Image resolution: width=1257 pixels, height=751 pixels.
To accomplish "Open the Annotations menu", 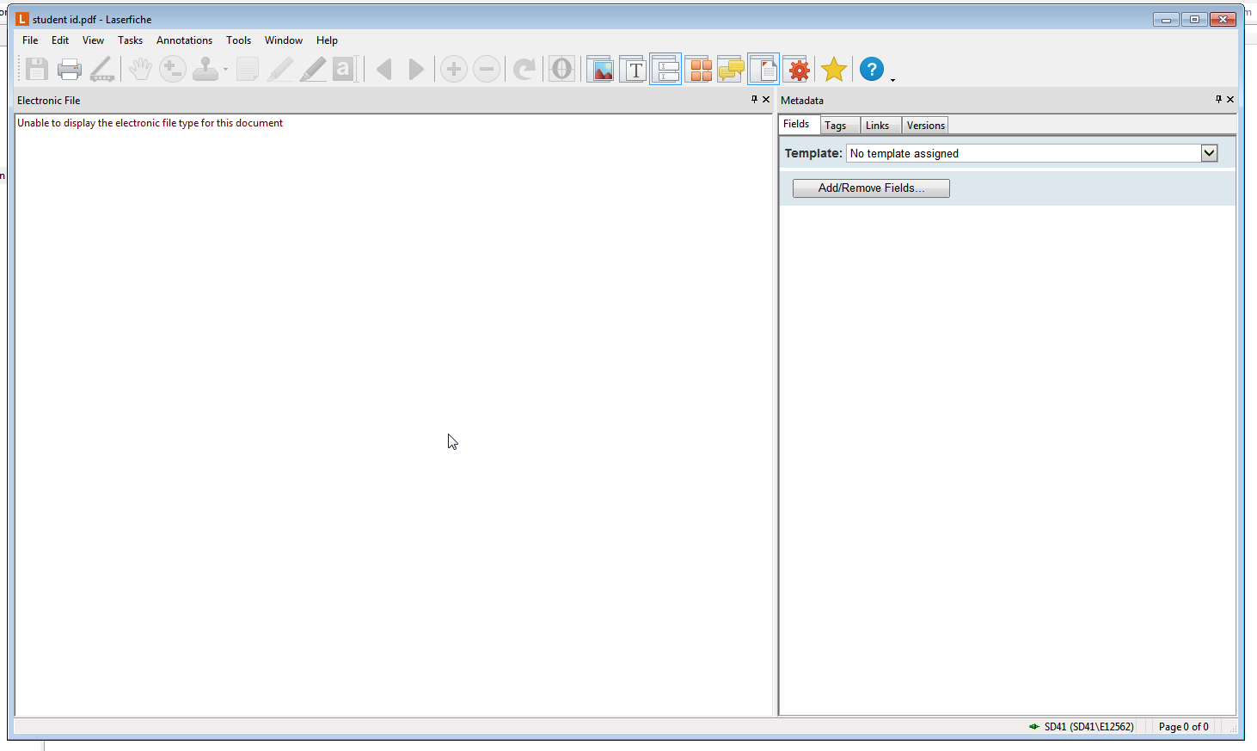I will point(184,40).
